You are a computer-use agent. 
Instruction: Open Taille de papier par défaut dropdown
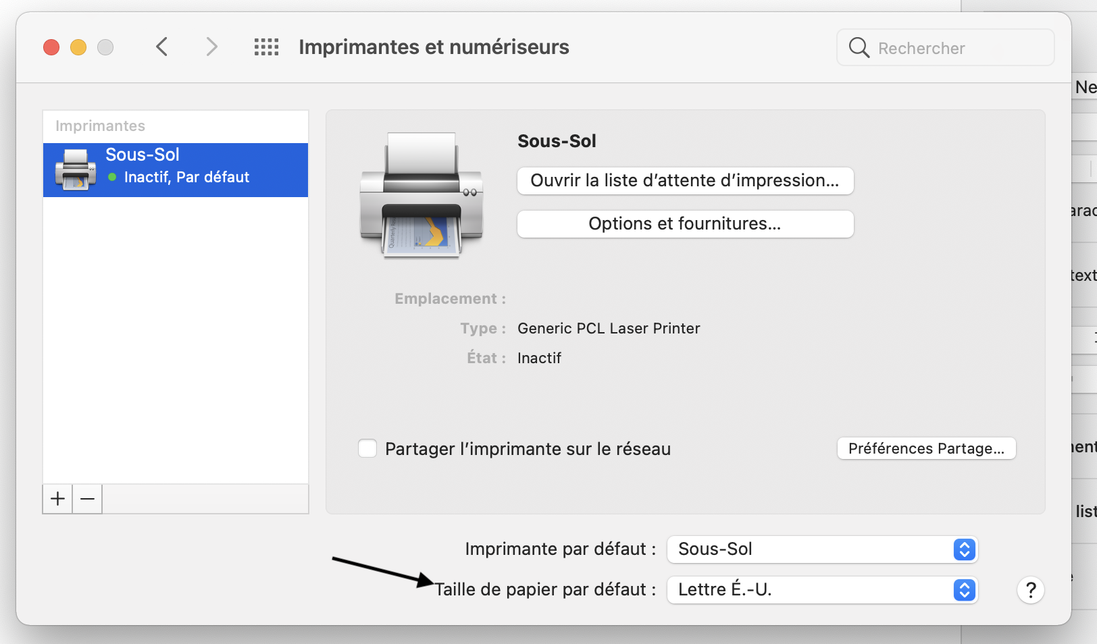(x=822, y=590)
